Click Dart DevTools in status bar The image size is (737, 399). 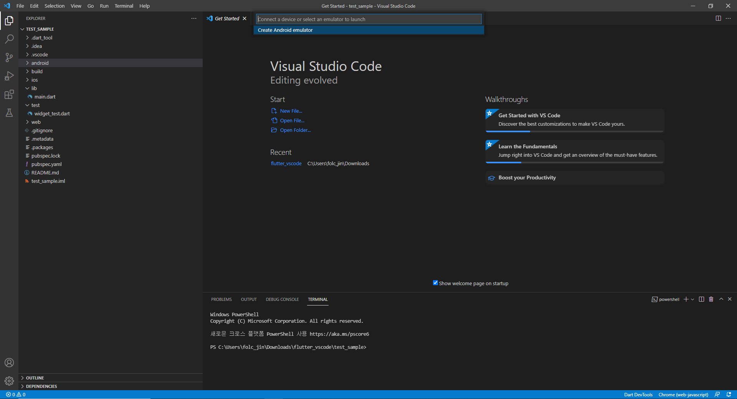tap(638, 394)
